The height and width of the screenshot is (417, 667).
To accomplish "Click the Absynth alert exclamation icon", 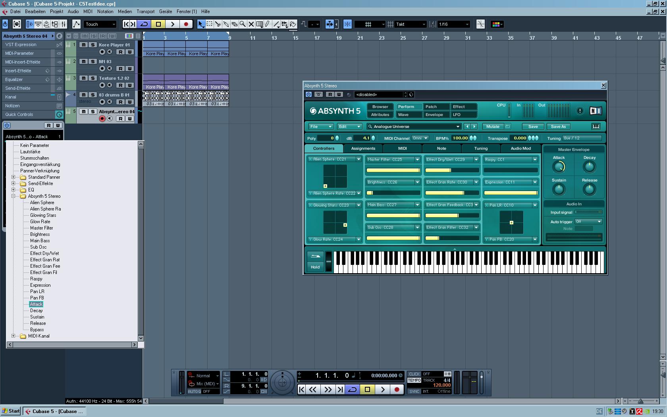I will tap(580, 111).
